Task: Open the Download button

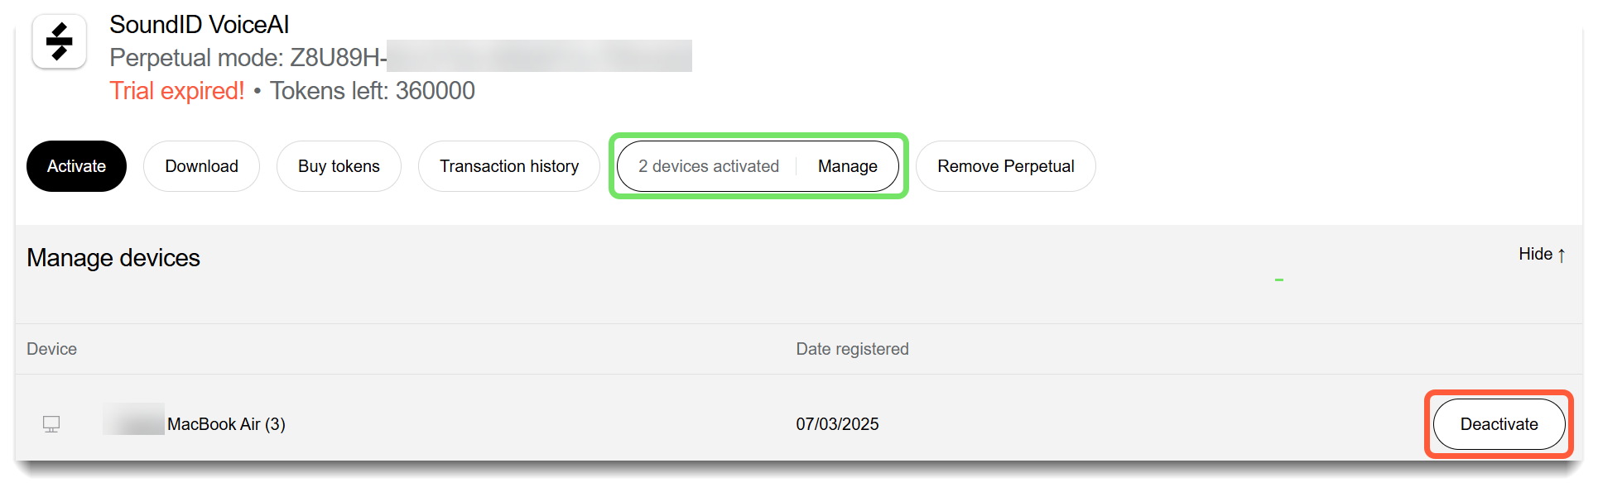Action: tap(201, 166)
